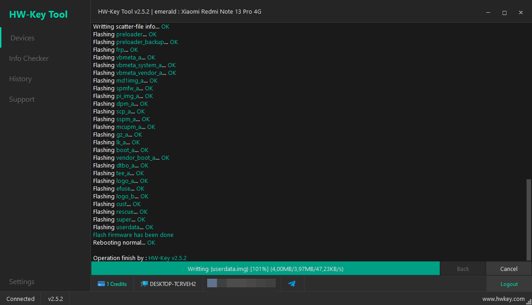Click the HW-Key Tool logo

(x=38, y=14)
